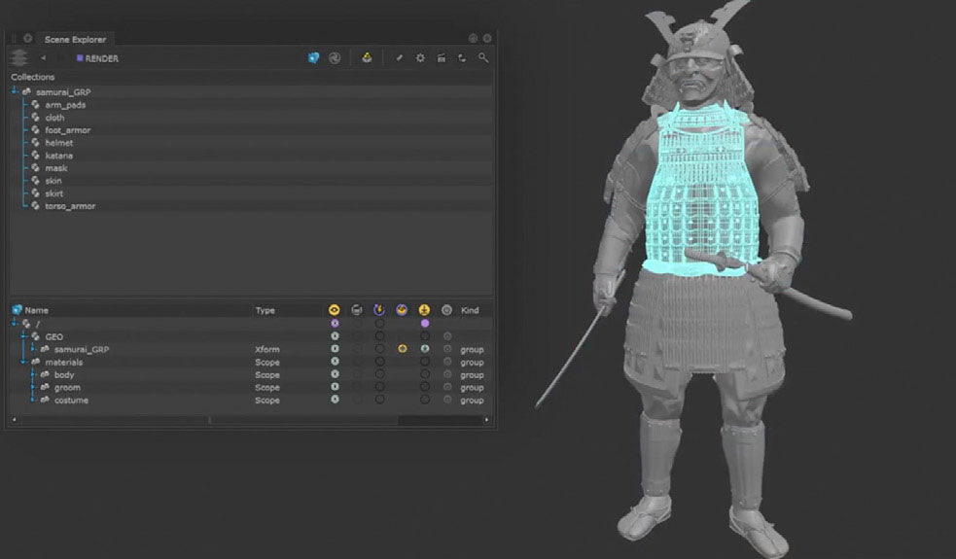Select the Scene Explorer tab

tap(75, 39)
